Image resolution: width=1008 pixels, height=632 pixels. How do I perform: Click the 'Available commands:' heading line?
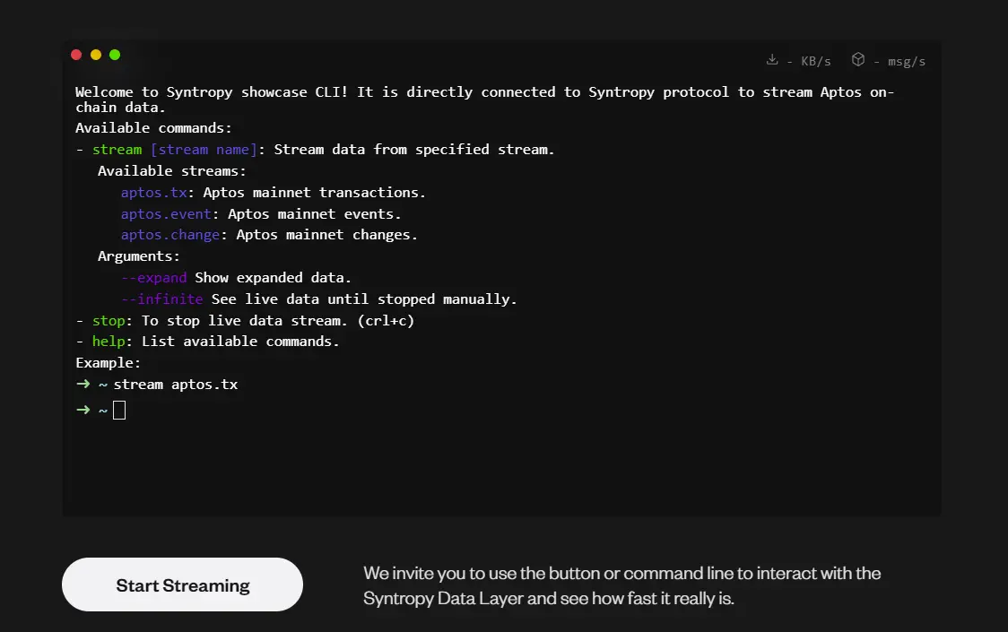point(153,128)
